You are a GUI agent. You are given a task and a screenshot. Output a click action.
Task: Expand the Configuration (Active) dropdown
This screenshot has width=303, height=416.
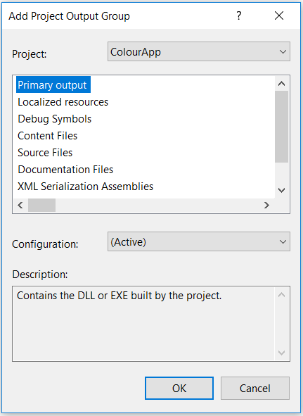tap(199, 241)
